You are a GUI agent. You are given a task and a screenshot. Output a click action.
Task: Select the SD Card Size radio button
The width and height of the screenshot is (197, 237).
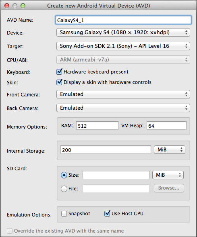(64, 175)
